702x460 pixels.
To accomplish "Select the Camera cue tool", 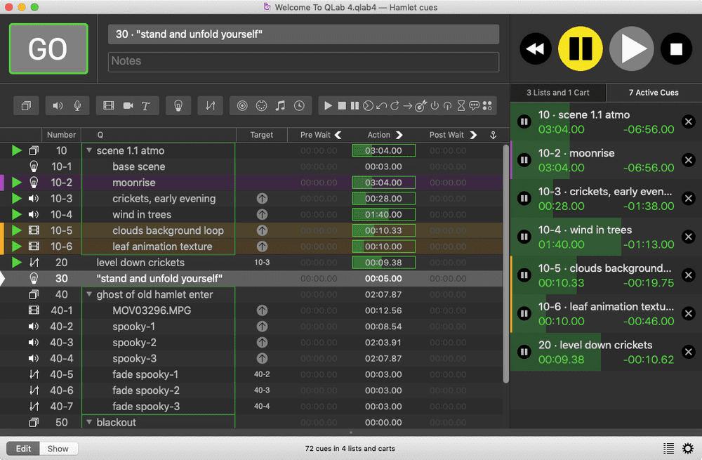I will click(x=127, y=105).
